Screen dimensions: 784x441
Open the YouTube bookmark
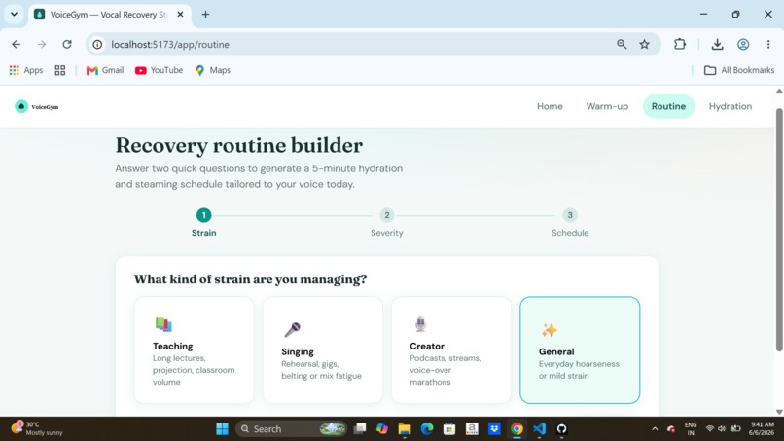coord(159,70)
